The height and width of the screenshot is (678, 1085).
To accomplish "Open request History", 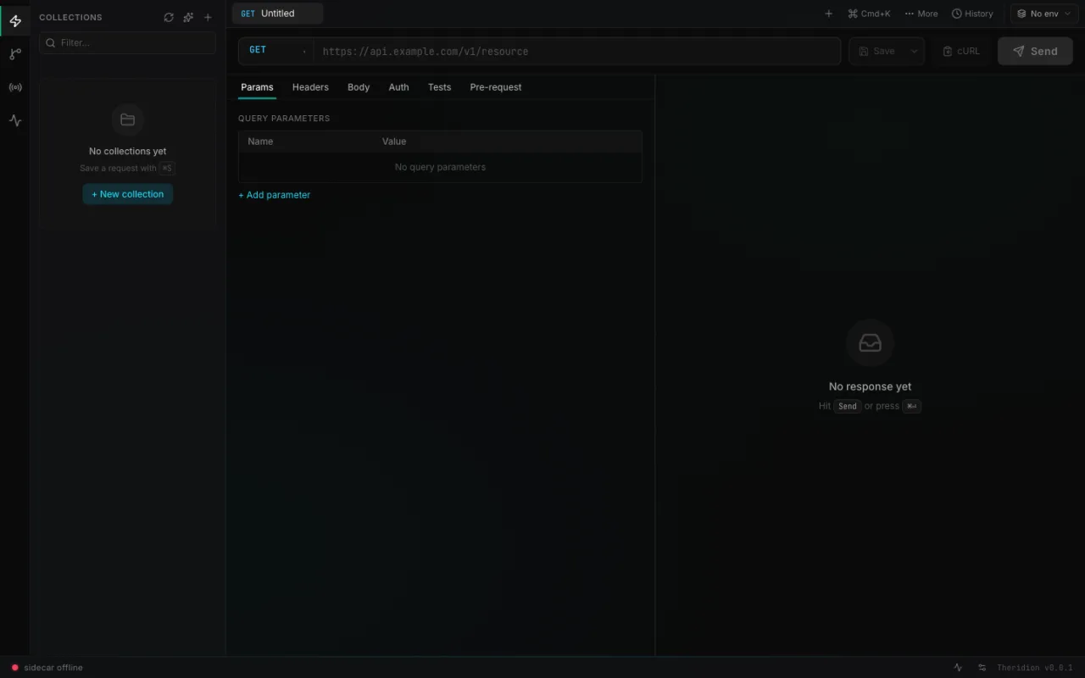I will (x=972, y=14).
